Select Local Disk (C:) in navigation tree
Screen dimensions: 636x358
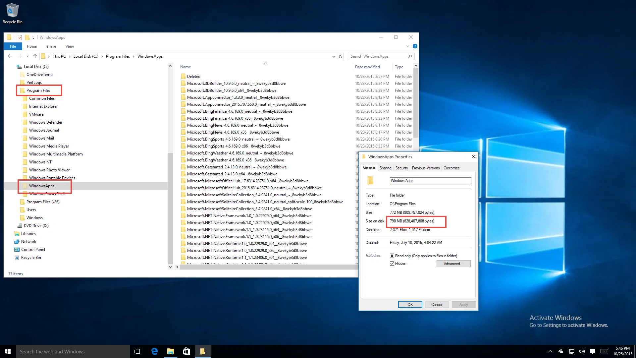coord(36,67)
